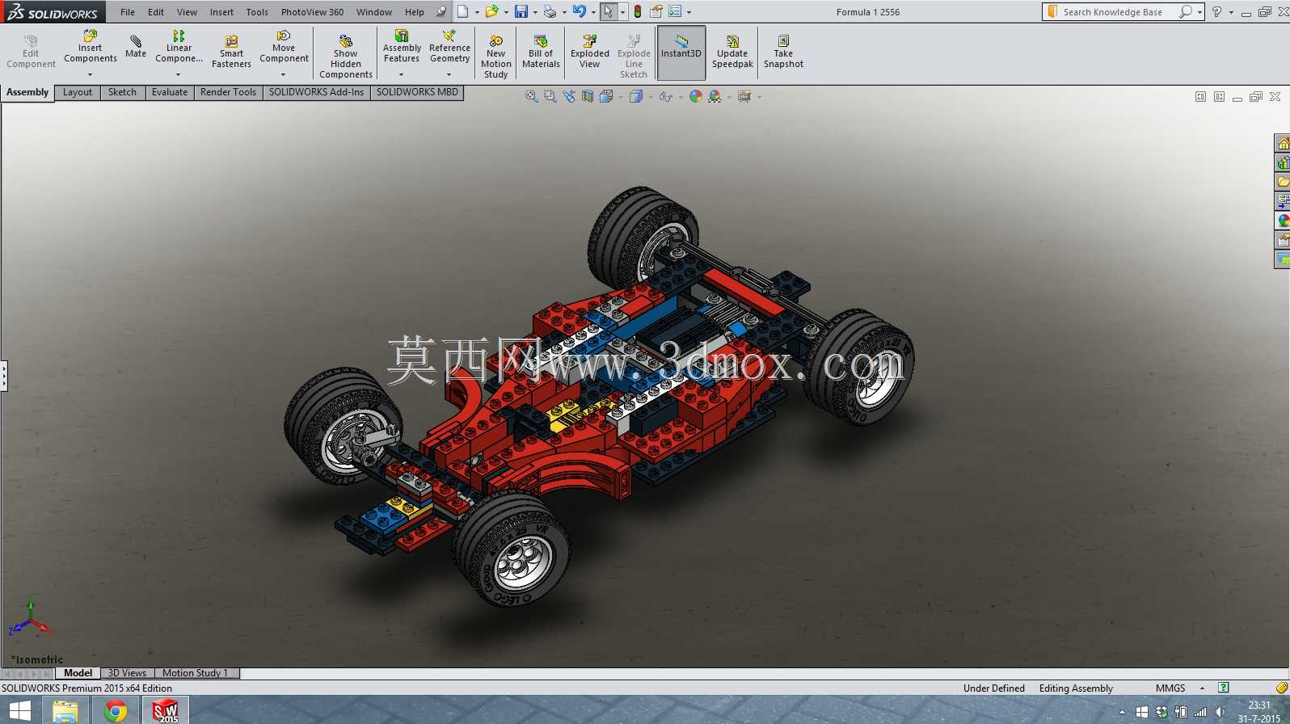1290x724 pixels.
Task: Open Google Chrome from taskbar
Action: click(116, 711)
